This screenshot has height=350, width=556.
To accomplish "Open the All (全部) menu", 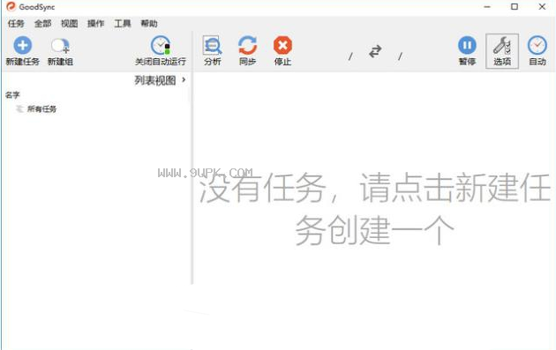I will tap(43, 24).
